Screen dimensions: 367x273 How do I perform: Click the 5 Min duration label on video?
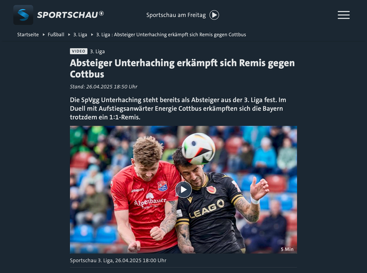coord(287,249)
